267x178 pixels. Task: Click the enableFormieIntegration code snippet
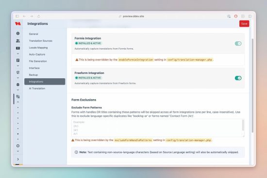coord(136,60)
